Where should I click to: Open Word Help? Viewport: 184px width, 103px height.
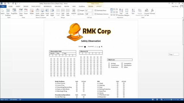169,3
